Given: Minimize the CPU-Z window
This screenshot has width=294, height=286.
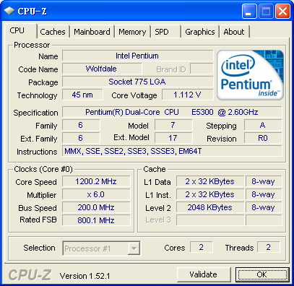Looking at the screenshot, I should pos(249,11).
